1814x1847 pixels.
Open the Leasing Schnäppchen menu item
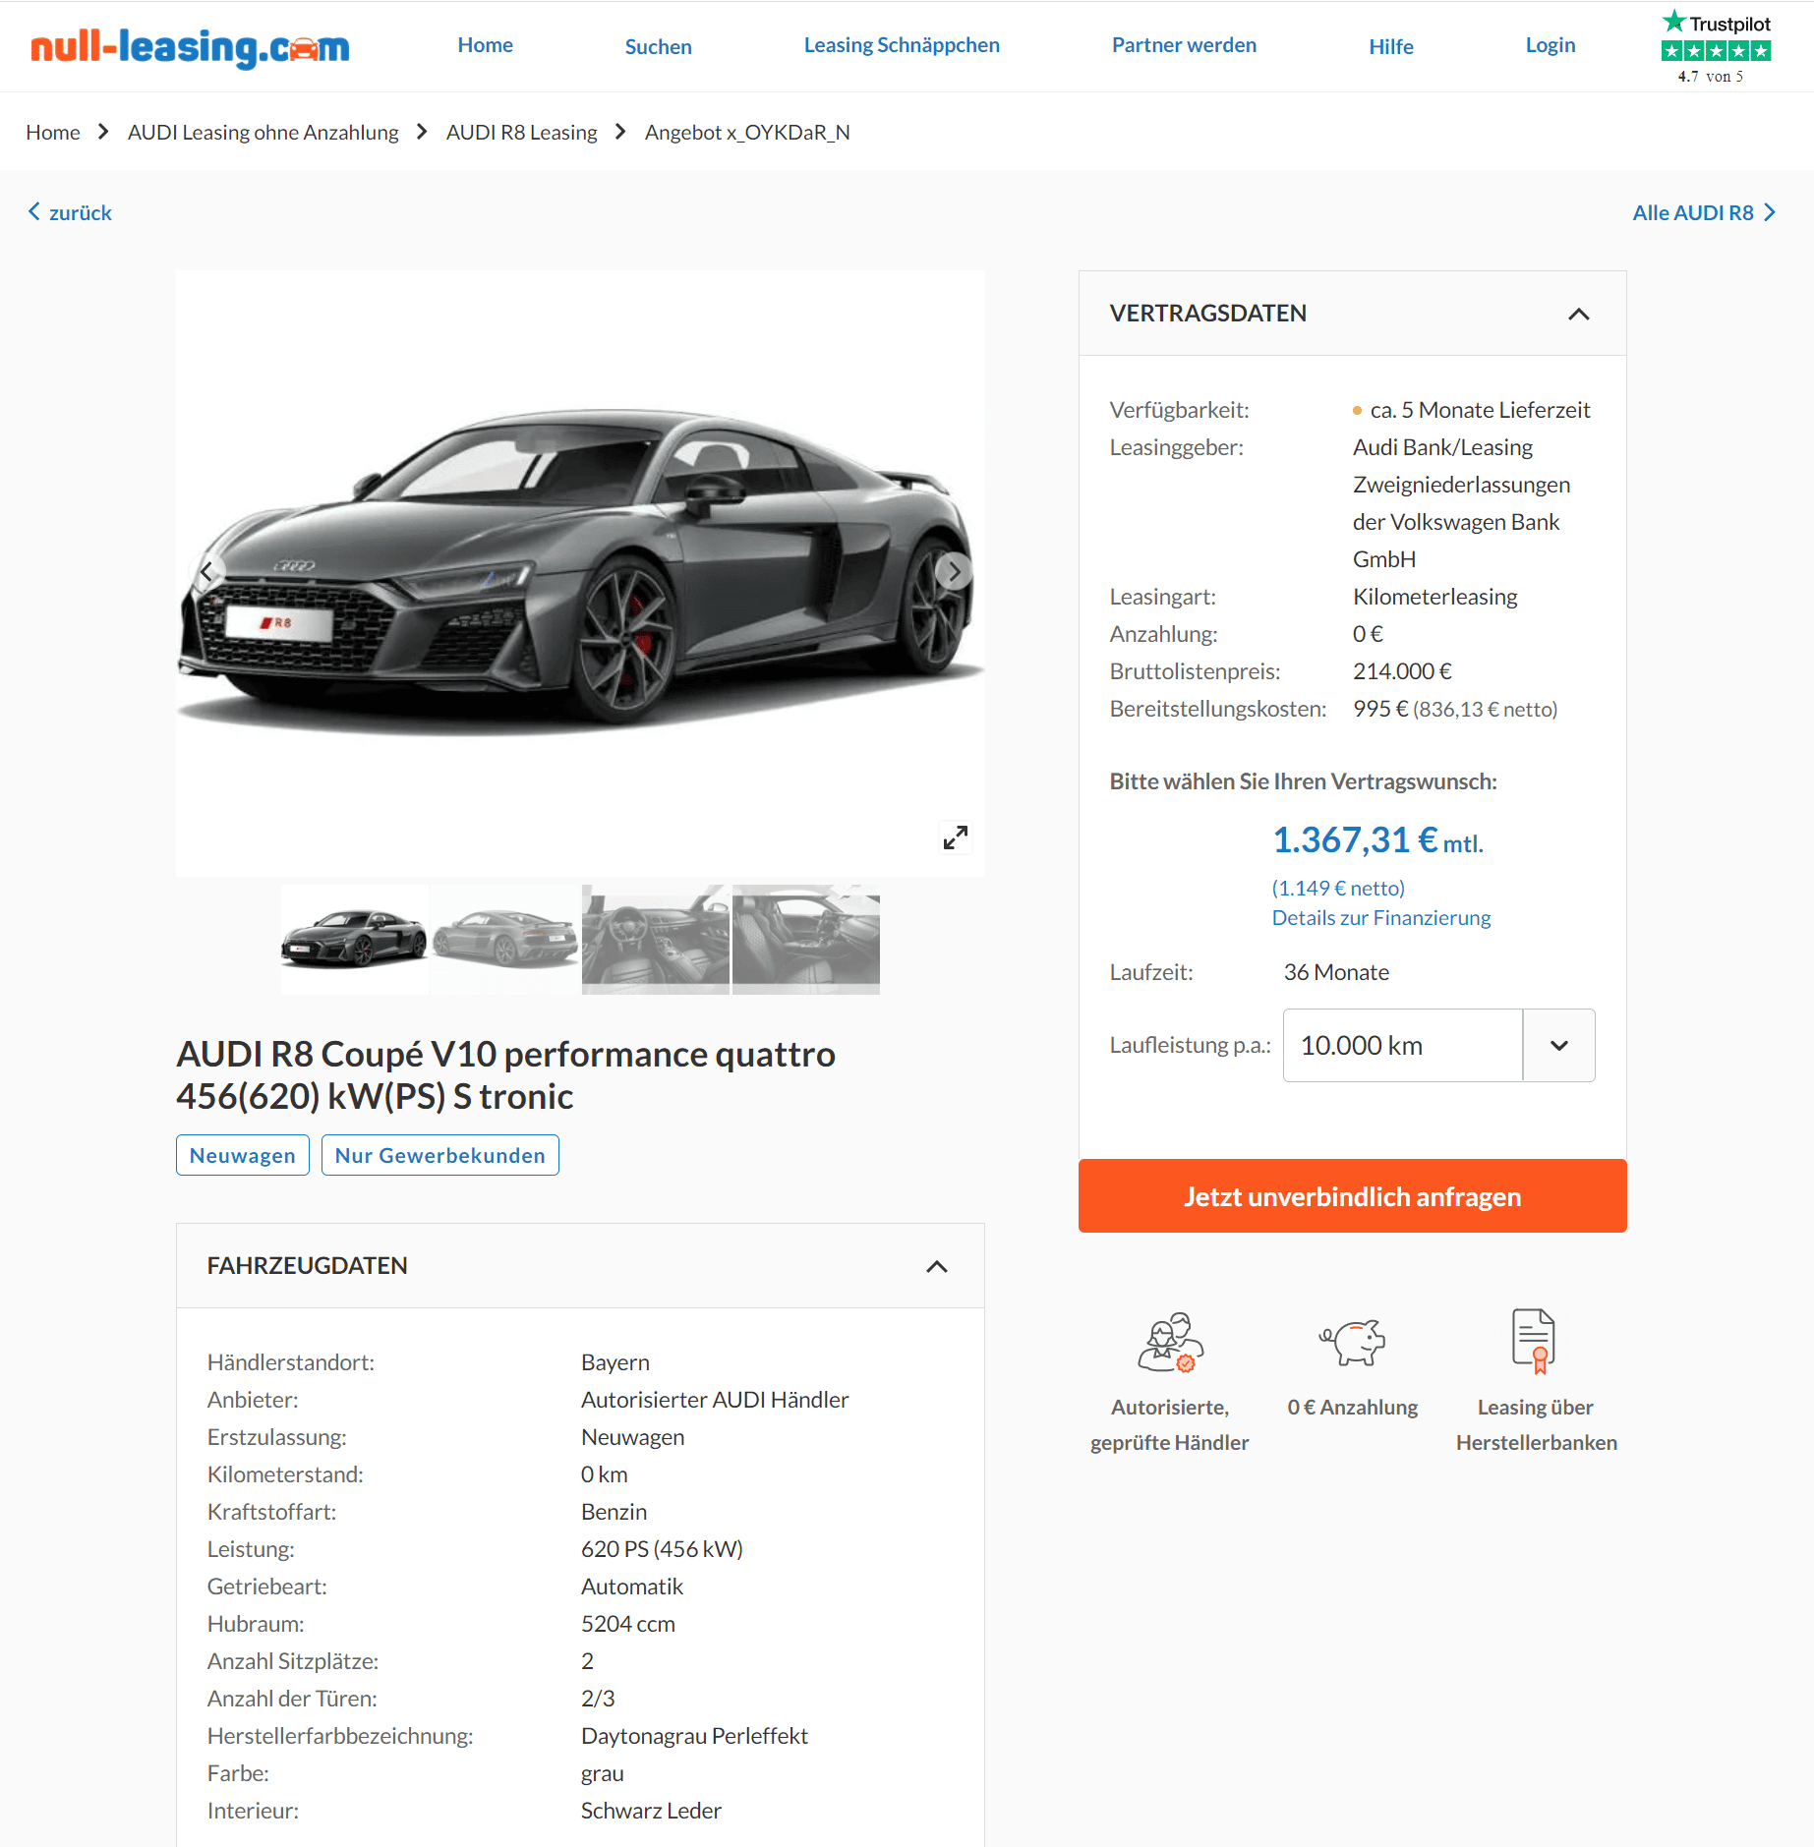click(902, 45)
